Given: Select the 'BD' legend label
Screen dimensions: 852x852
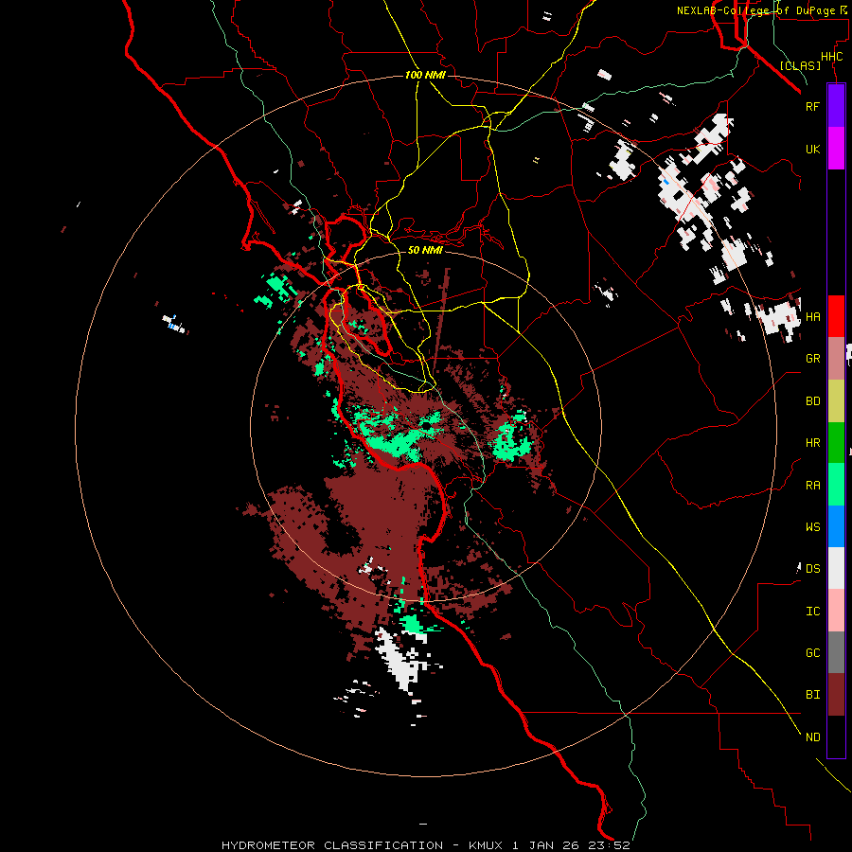Looking at the screenshot, I should (x=812, y=401).
